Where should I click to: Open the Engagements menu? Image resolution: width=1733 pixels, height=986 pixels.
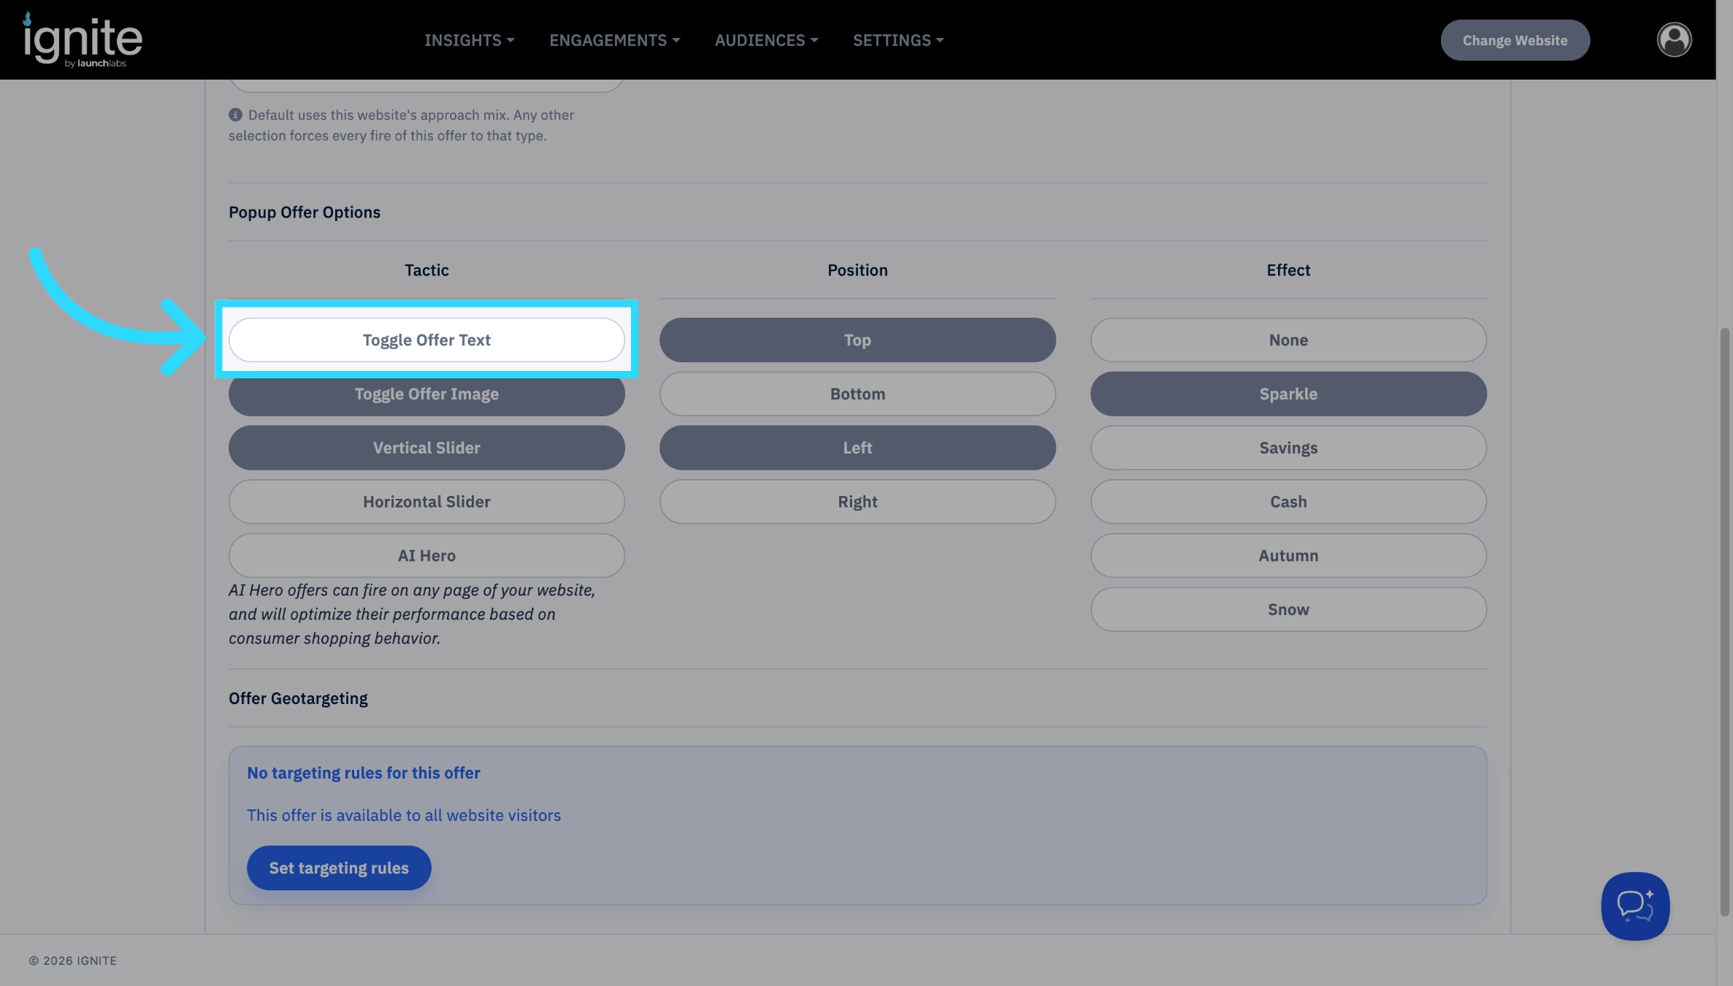click(x=615, y=40)
